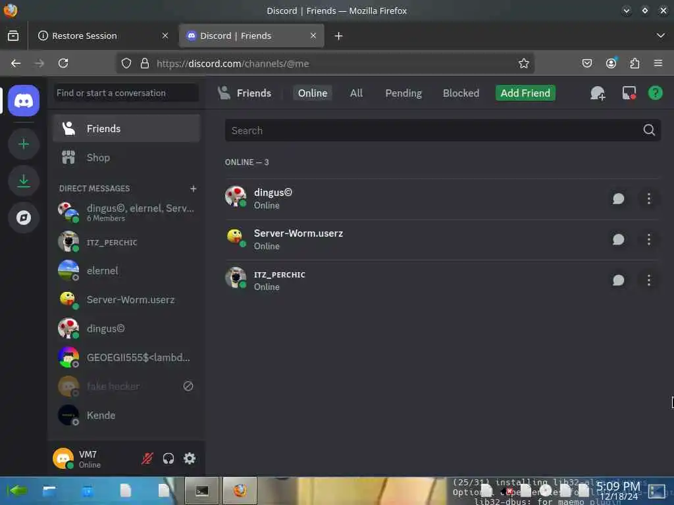Screen dimensions: 674x505
Task: Open elernel direct message
Action: tap(126, 270)
